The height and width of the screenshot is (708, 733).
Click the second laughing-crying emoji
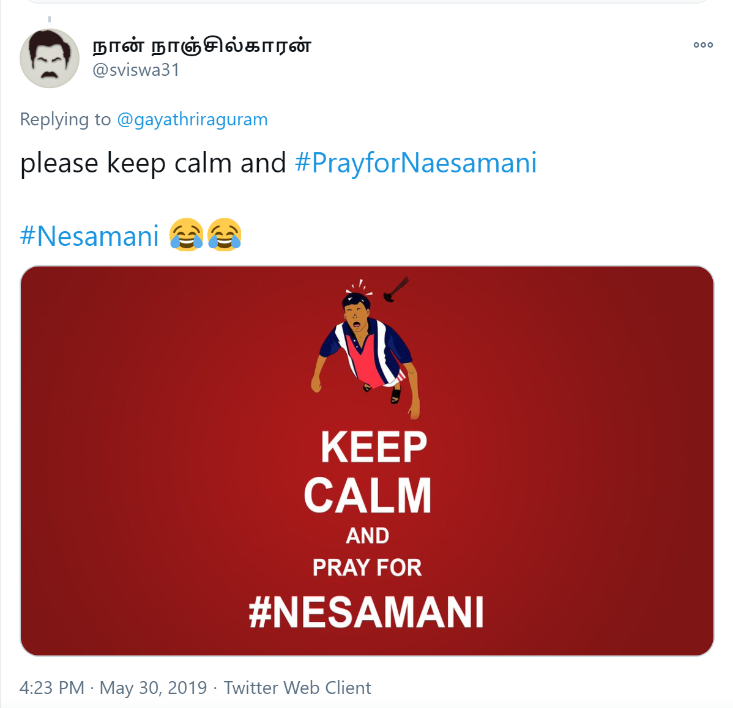pos(225,234)
